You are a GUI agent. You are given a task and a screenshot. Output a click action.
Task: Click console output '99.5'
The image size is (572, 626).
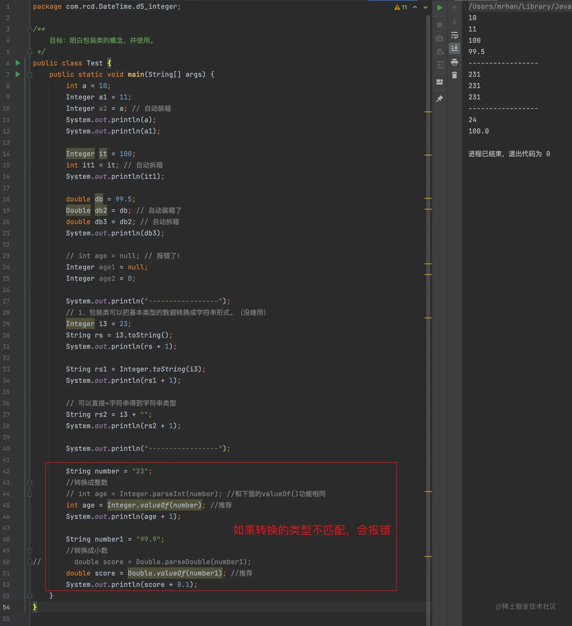coord(476,52)
